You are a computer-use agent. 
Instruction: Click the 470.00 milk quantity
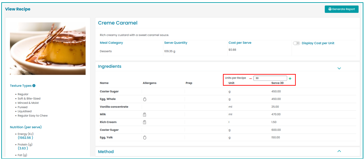[x=276, y=115]
